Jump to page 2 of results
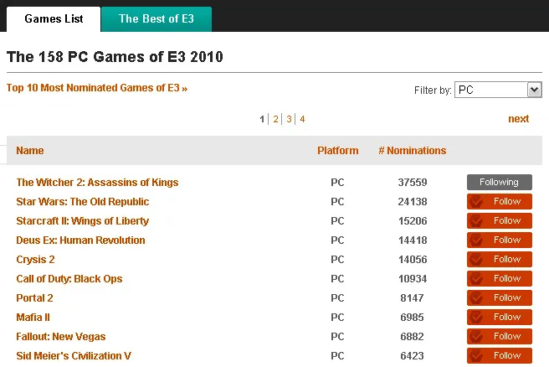 pos(275,119)
